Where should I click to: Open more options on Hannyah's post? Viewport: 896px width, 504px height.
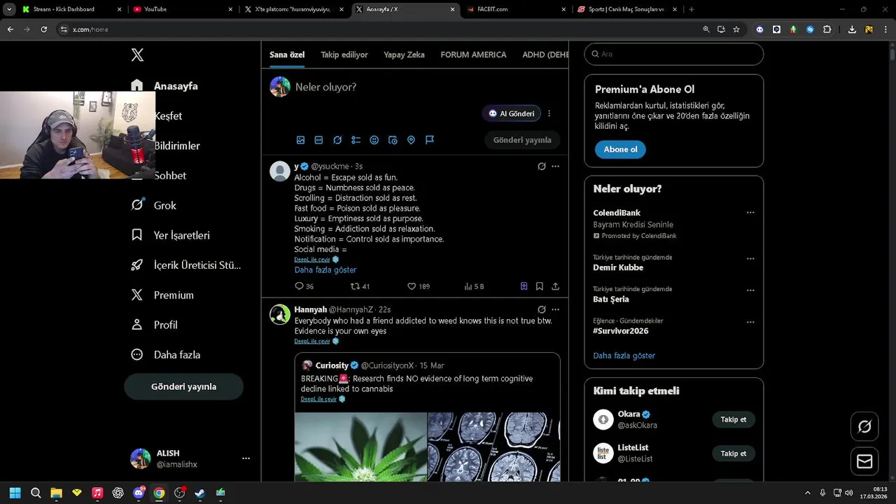(555, 309)
